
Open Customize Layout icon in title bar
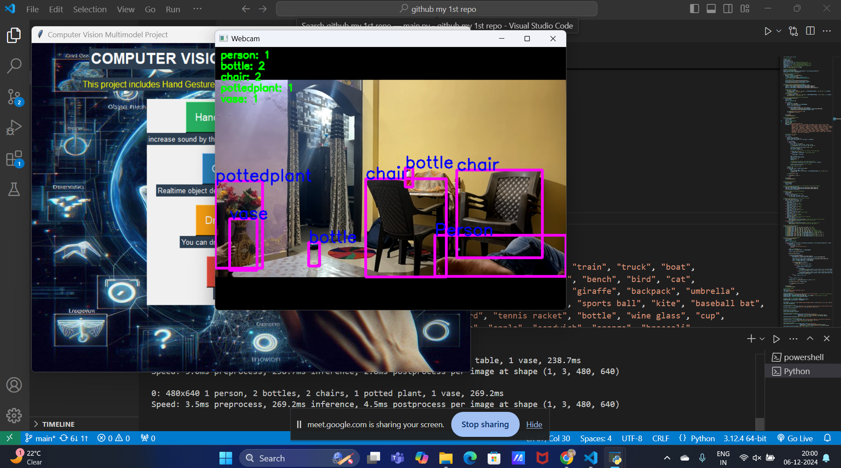745,9
